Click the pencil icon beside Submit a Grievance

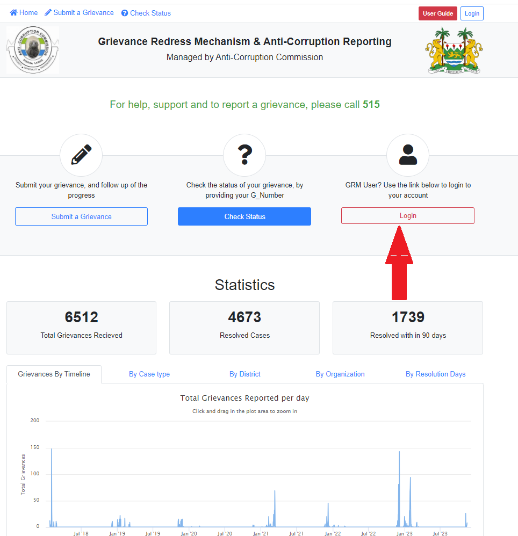click(48, 13)
